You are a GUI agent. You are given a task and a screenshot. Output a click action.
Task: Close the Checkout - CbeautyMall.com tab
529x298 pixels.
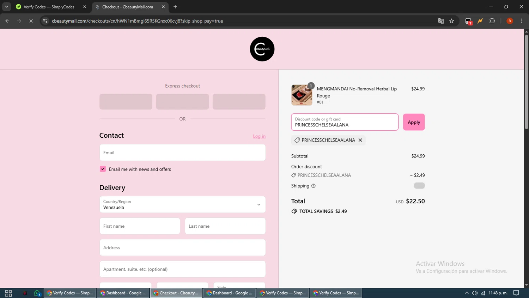[163, 7]
